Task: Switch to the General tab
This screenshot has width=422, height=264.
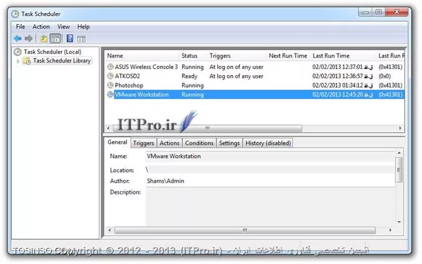Action: [x=118, y=142]
